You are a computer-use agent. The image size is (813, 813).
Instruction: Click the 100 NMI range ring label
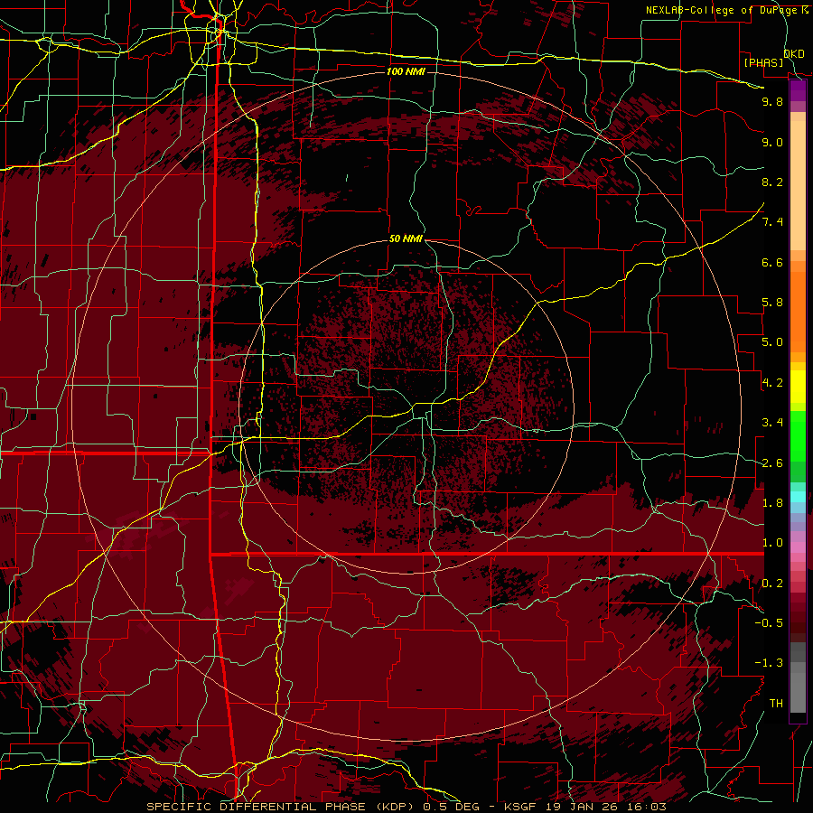[406, 71]
